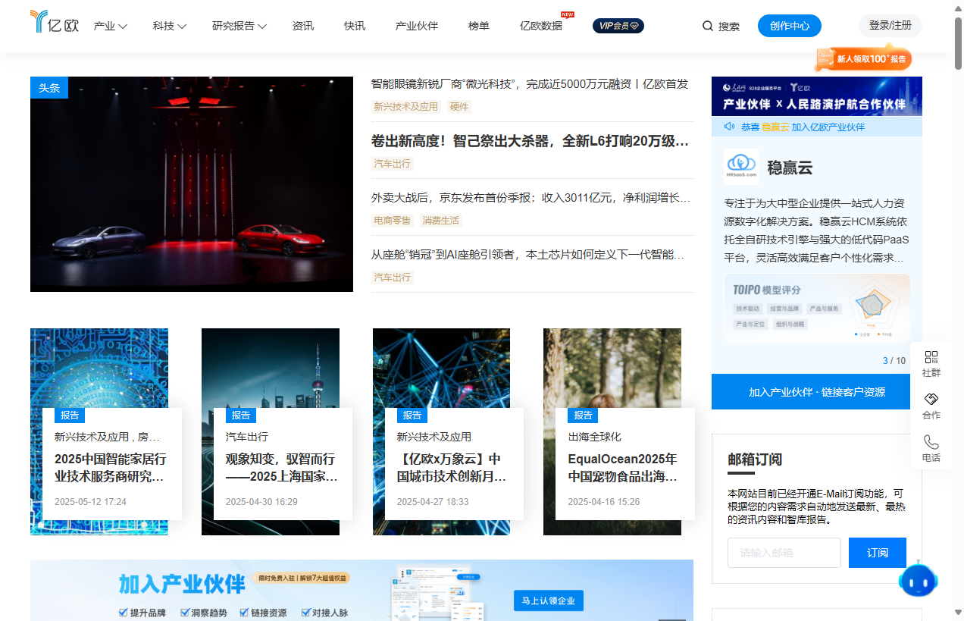Open search via the magnifier icon
Image resolution: width=964 pixels, height=621 pixels.
tap(707, 26)
